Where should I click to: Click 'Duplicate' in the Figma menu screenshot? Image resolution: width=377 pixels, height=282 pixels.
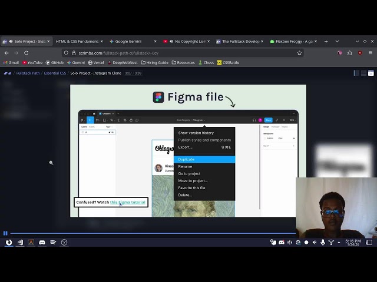(204, 159)
